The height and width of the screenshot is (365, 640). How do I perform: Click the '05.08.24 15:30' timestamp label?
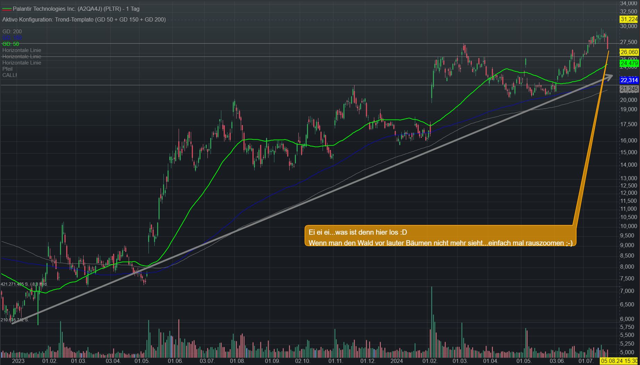tap(619, 361)
